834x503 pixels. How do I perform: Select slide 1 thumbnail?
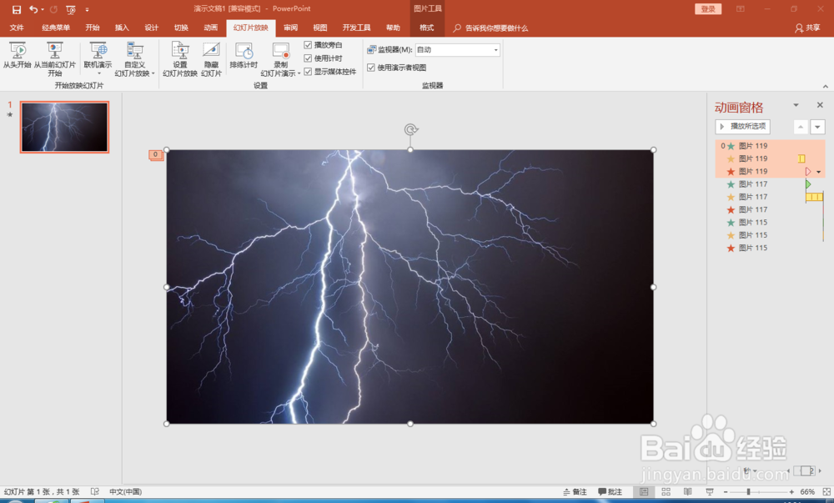point(64,127)
